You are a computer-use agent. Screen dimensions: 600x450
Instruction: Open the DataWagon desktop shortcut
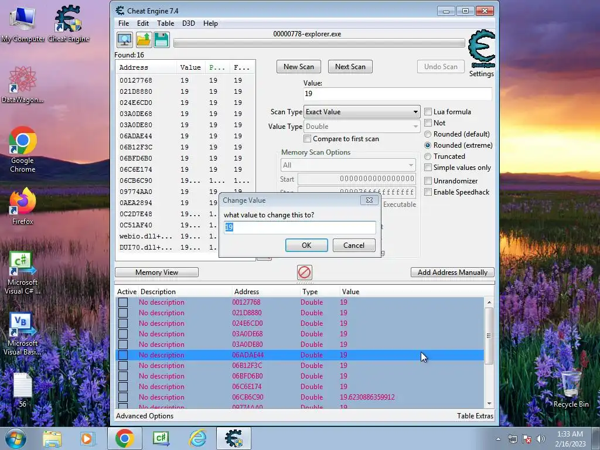click(23, 84)
